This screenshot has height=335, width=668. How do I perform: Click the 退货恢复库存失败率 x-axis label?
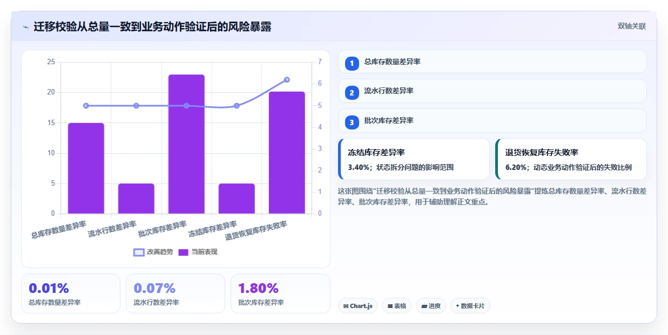tap(257, 231)
